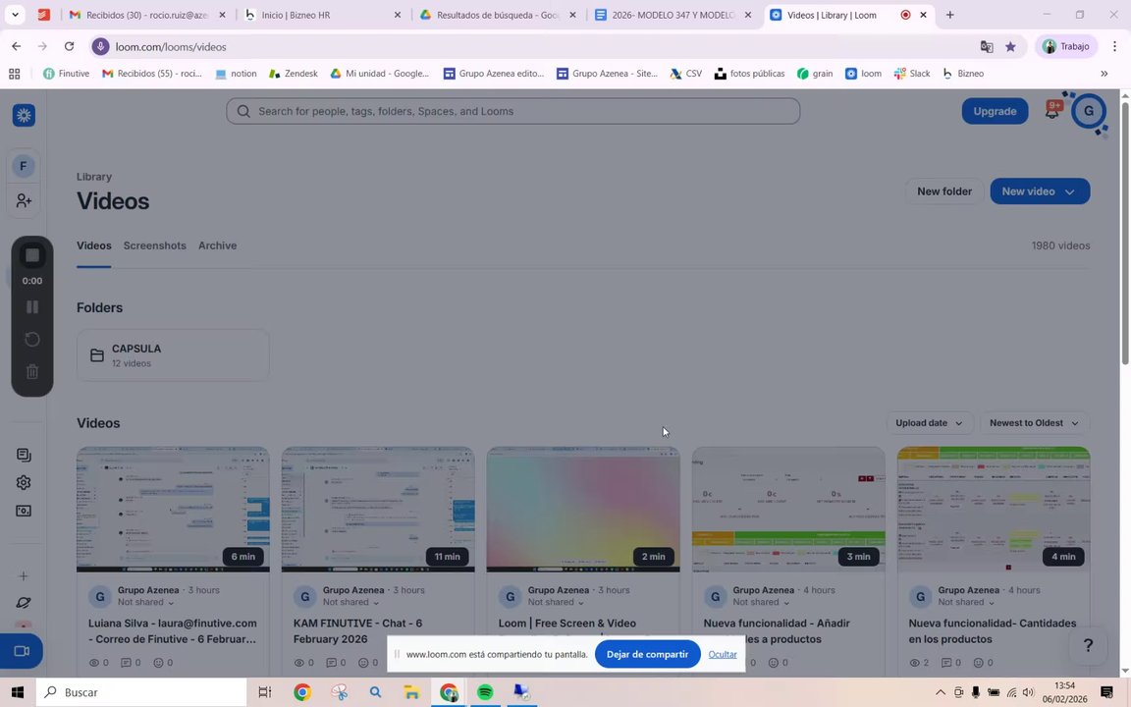Pause the recording in the control bar
Image resolution: width=1131 pixels, height=707 pixels.
pyautogui.click(x=31, y=307)
